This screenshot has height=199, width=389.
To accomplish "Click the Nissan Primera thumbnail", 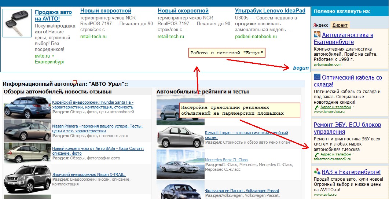I will [27, 130].
